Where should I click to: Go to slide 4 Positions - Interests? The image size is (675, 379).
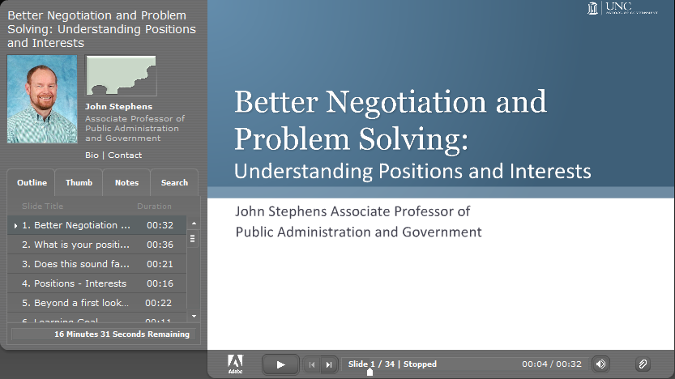[x=97, y=283]
